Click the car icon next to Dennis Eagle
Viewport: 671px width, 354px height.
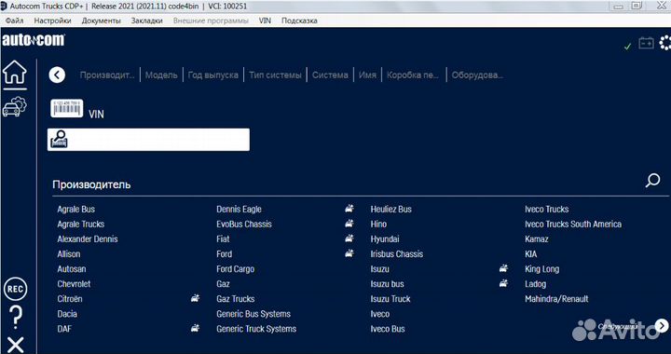349,209
